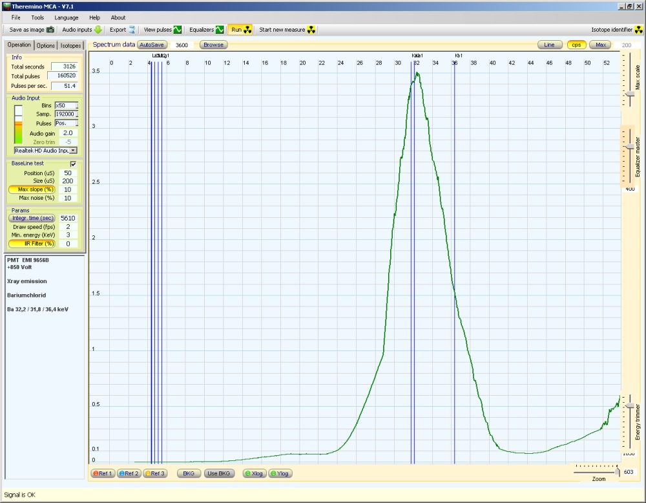Click the PMT EMI 9656B notes text
The image size is (646, 503).
point(28,260)
